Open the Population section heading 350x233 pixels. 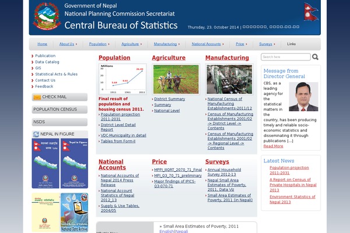[x=114, y=58]
